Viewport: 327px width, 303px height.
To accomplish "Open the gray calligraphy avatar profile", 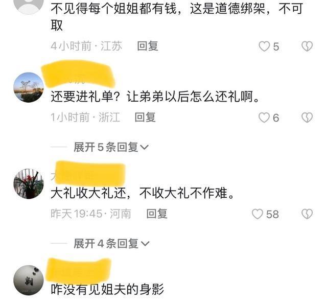I will (29, 281).
